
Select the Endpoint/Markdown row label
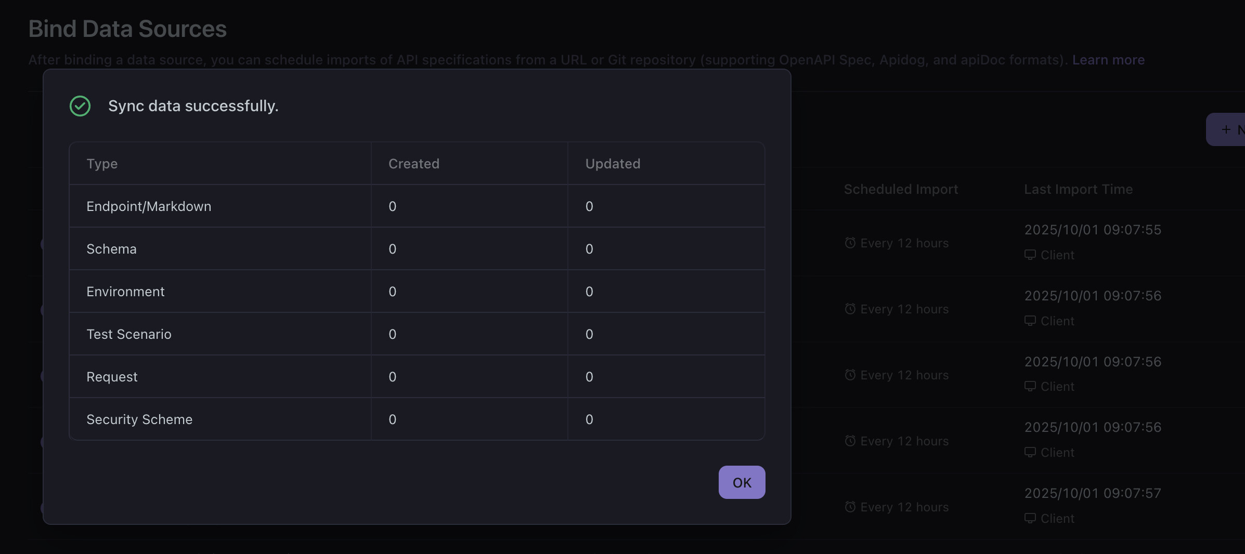tap(149, 206)
